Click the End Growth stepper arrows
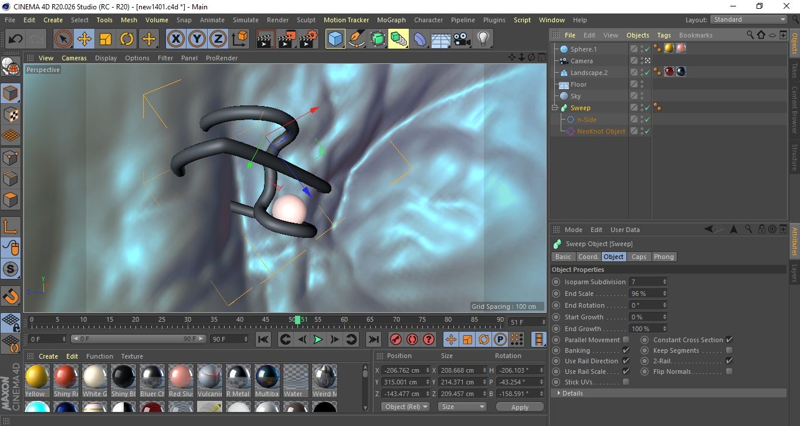This screenshot has width=800, height=426. pyautogui.click(x=664, y=329)
